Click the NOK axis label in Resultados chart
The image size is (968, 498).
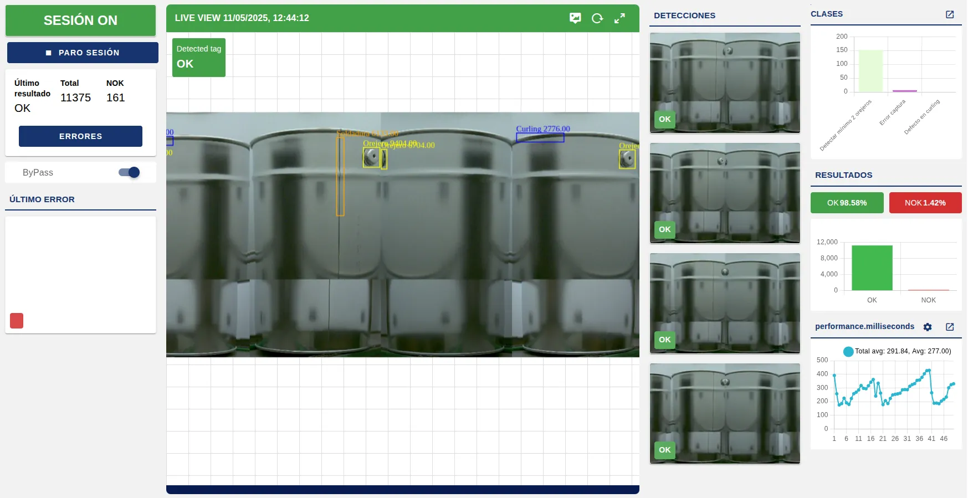[x=928, y=300]
